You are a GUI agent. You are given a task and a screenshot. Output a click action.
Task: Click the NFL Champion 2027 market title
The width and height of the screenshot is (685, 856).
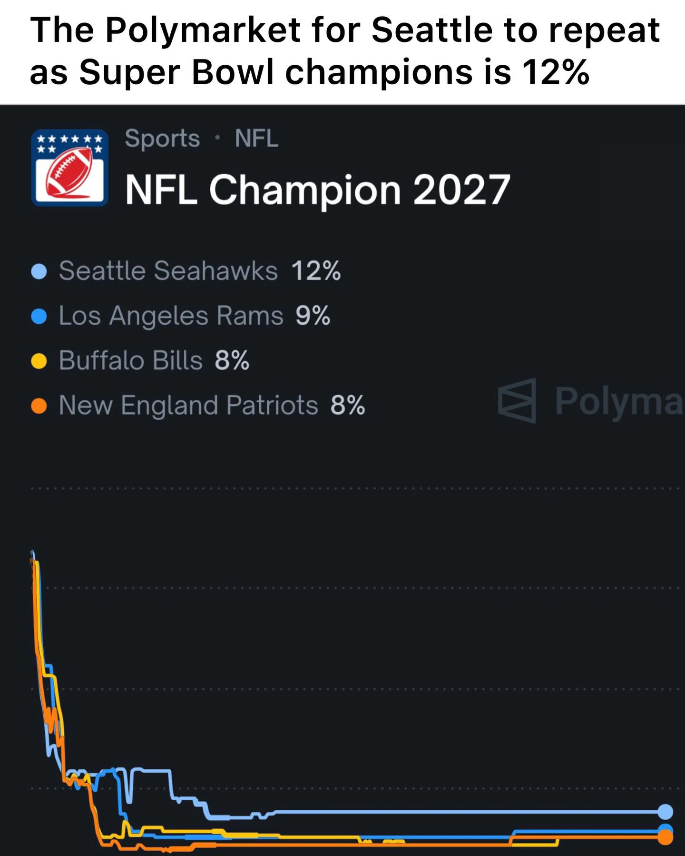coord(317,189)
